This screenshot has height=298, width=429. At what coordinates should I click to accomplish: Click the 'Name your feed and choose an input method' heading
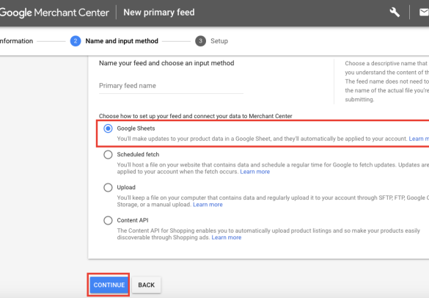(x=166, y=63)
